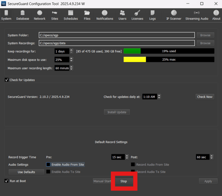Enable Audio From Site checkbox
The width and height of the screenshot is (222, 196).
48,164
